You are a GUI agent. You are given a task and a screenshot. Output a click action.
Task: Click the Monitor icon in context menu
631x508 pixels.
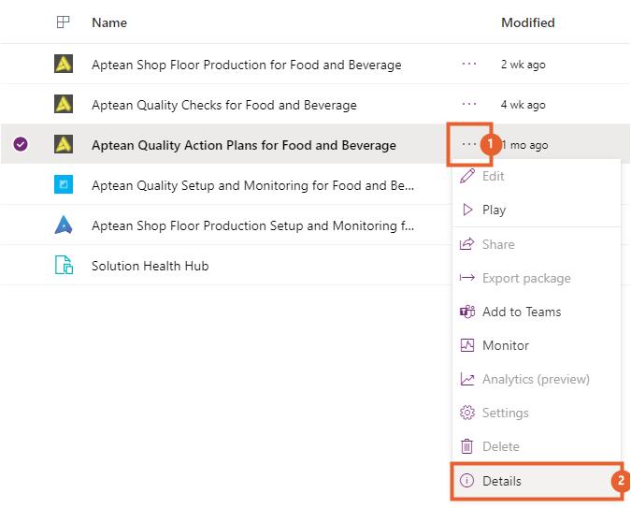[x=467, y=345]
